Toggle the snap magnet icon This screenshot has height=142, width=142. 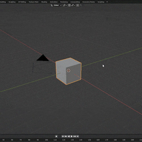click(x=69, y=5)
